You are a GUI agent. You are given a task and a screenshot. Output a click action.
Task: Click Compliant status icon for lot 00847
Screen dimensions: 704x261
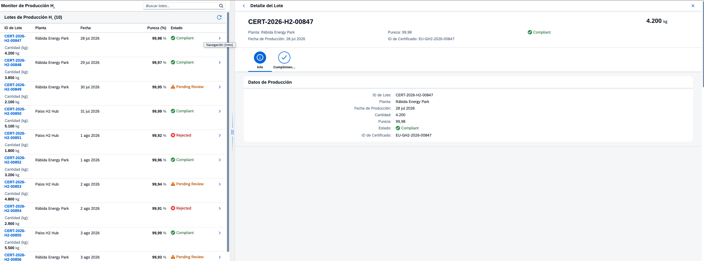coord(173,38)
